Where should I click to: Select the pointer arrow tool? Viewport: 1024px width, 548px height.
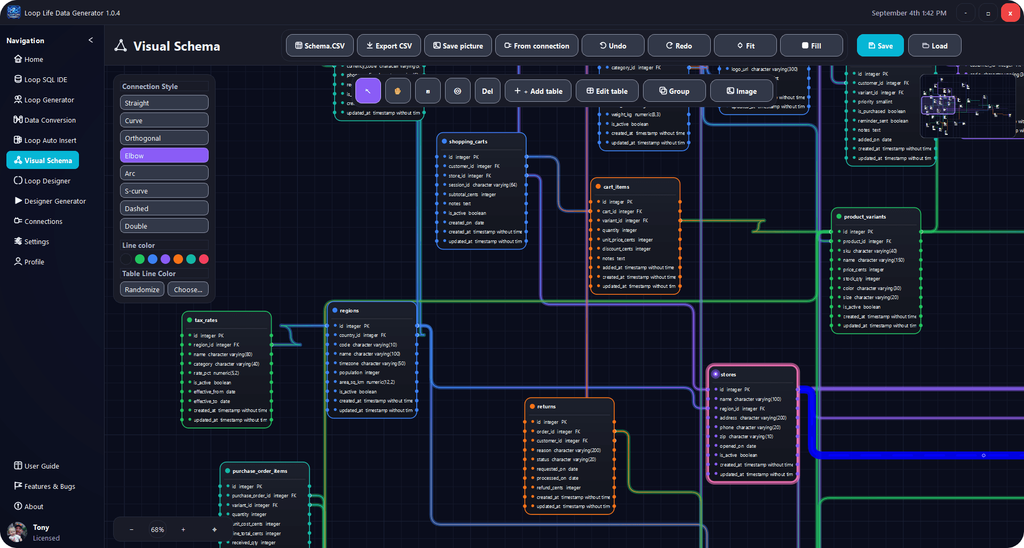(x=368, y=91)
